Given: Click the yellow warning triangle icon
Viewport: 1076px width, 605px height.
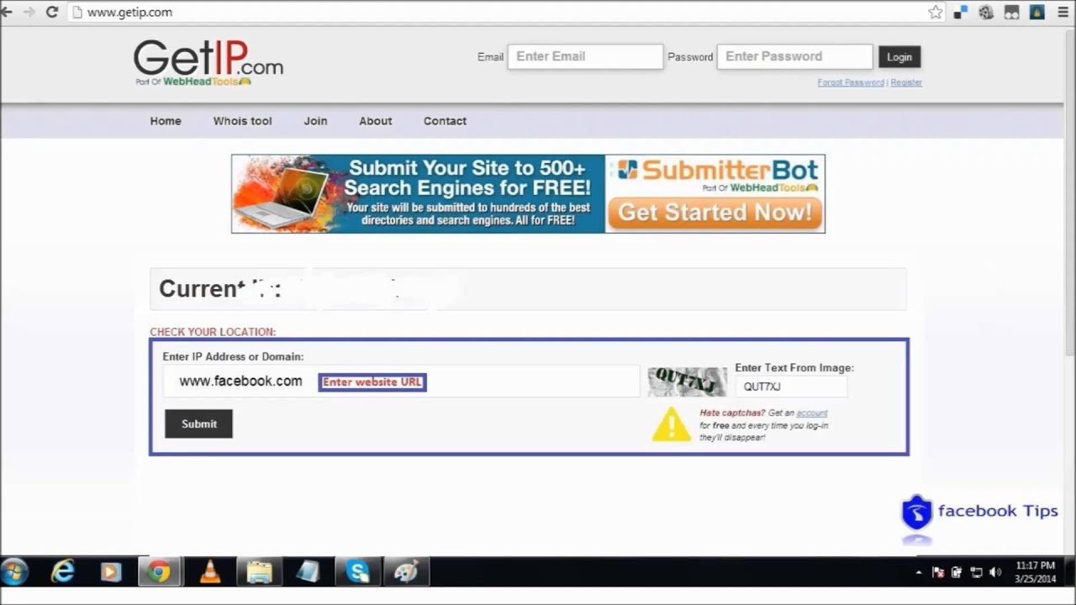Looking at the screenshot, I should pos(671,423).
